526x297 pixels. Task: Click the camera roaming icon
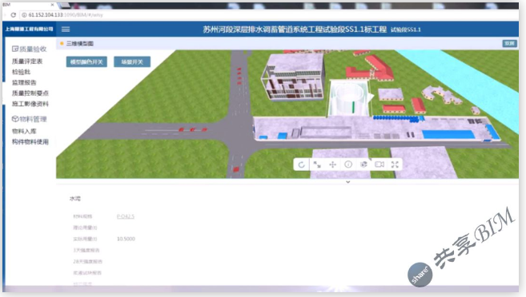pyautogui.click(x=379, y=164)
